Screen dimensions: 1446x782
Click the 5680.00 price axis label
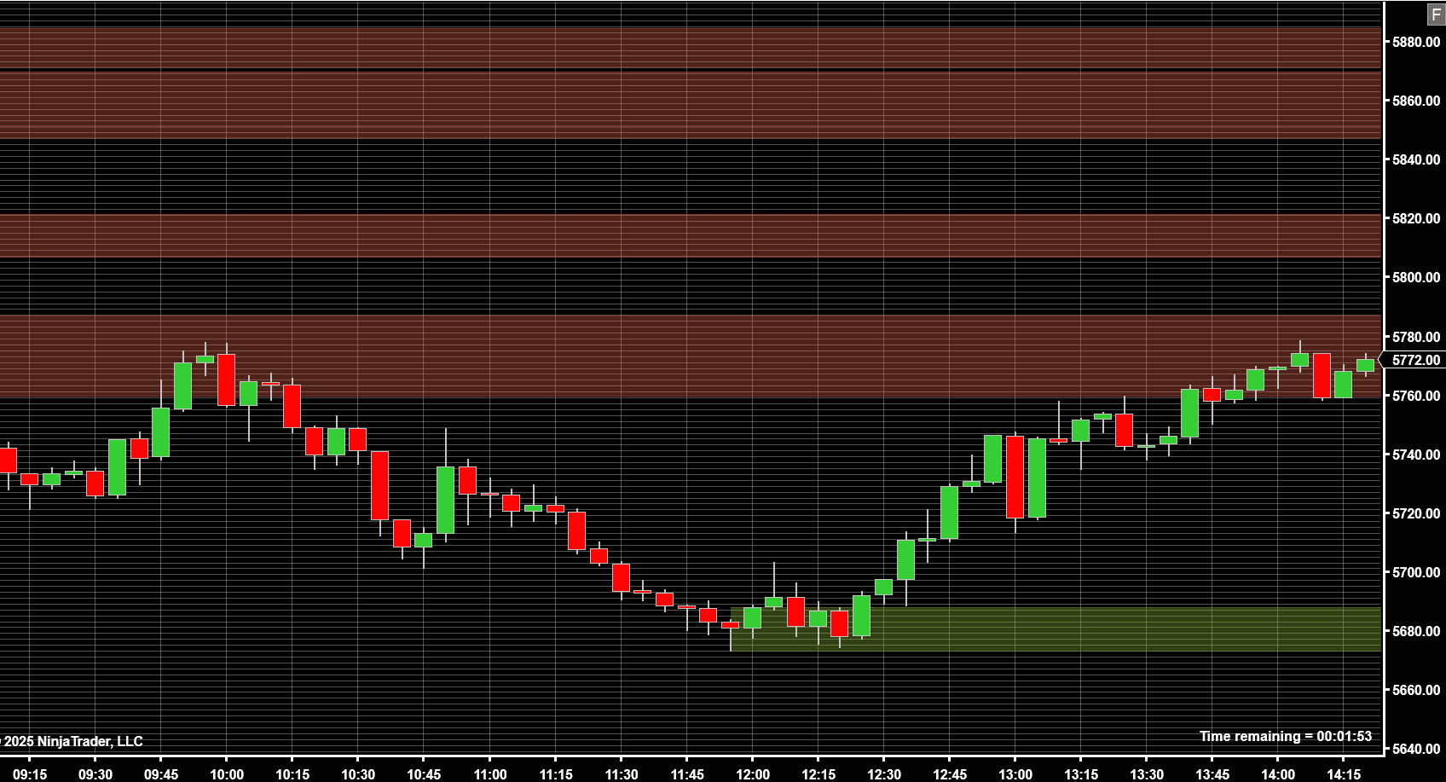(1416, 631)
